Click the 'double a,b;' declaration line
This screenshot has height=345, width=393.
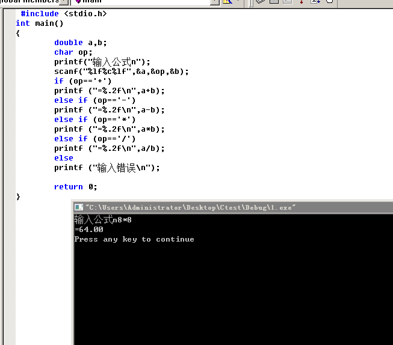pyautogui.click(x=81, y=43)
